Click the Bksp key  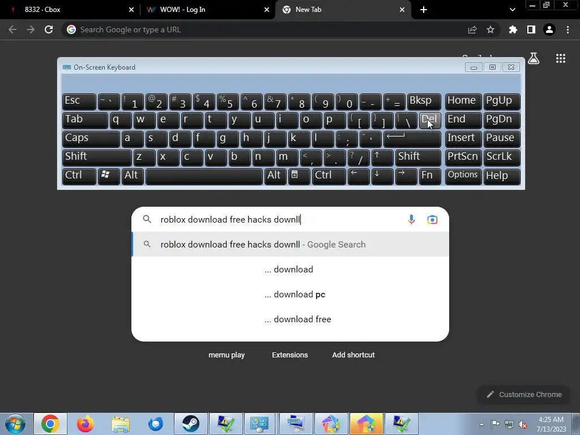click(x=424, y=102)
